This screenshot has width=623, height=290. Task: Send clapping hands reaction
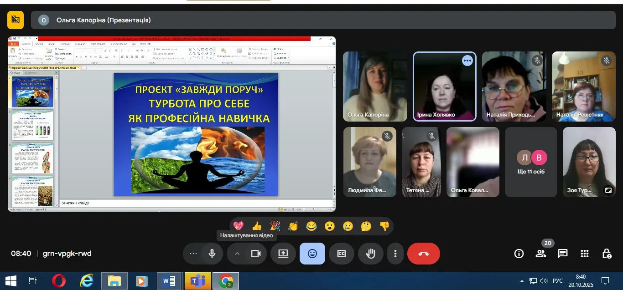[x=293, y=226]
